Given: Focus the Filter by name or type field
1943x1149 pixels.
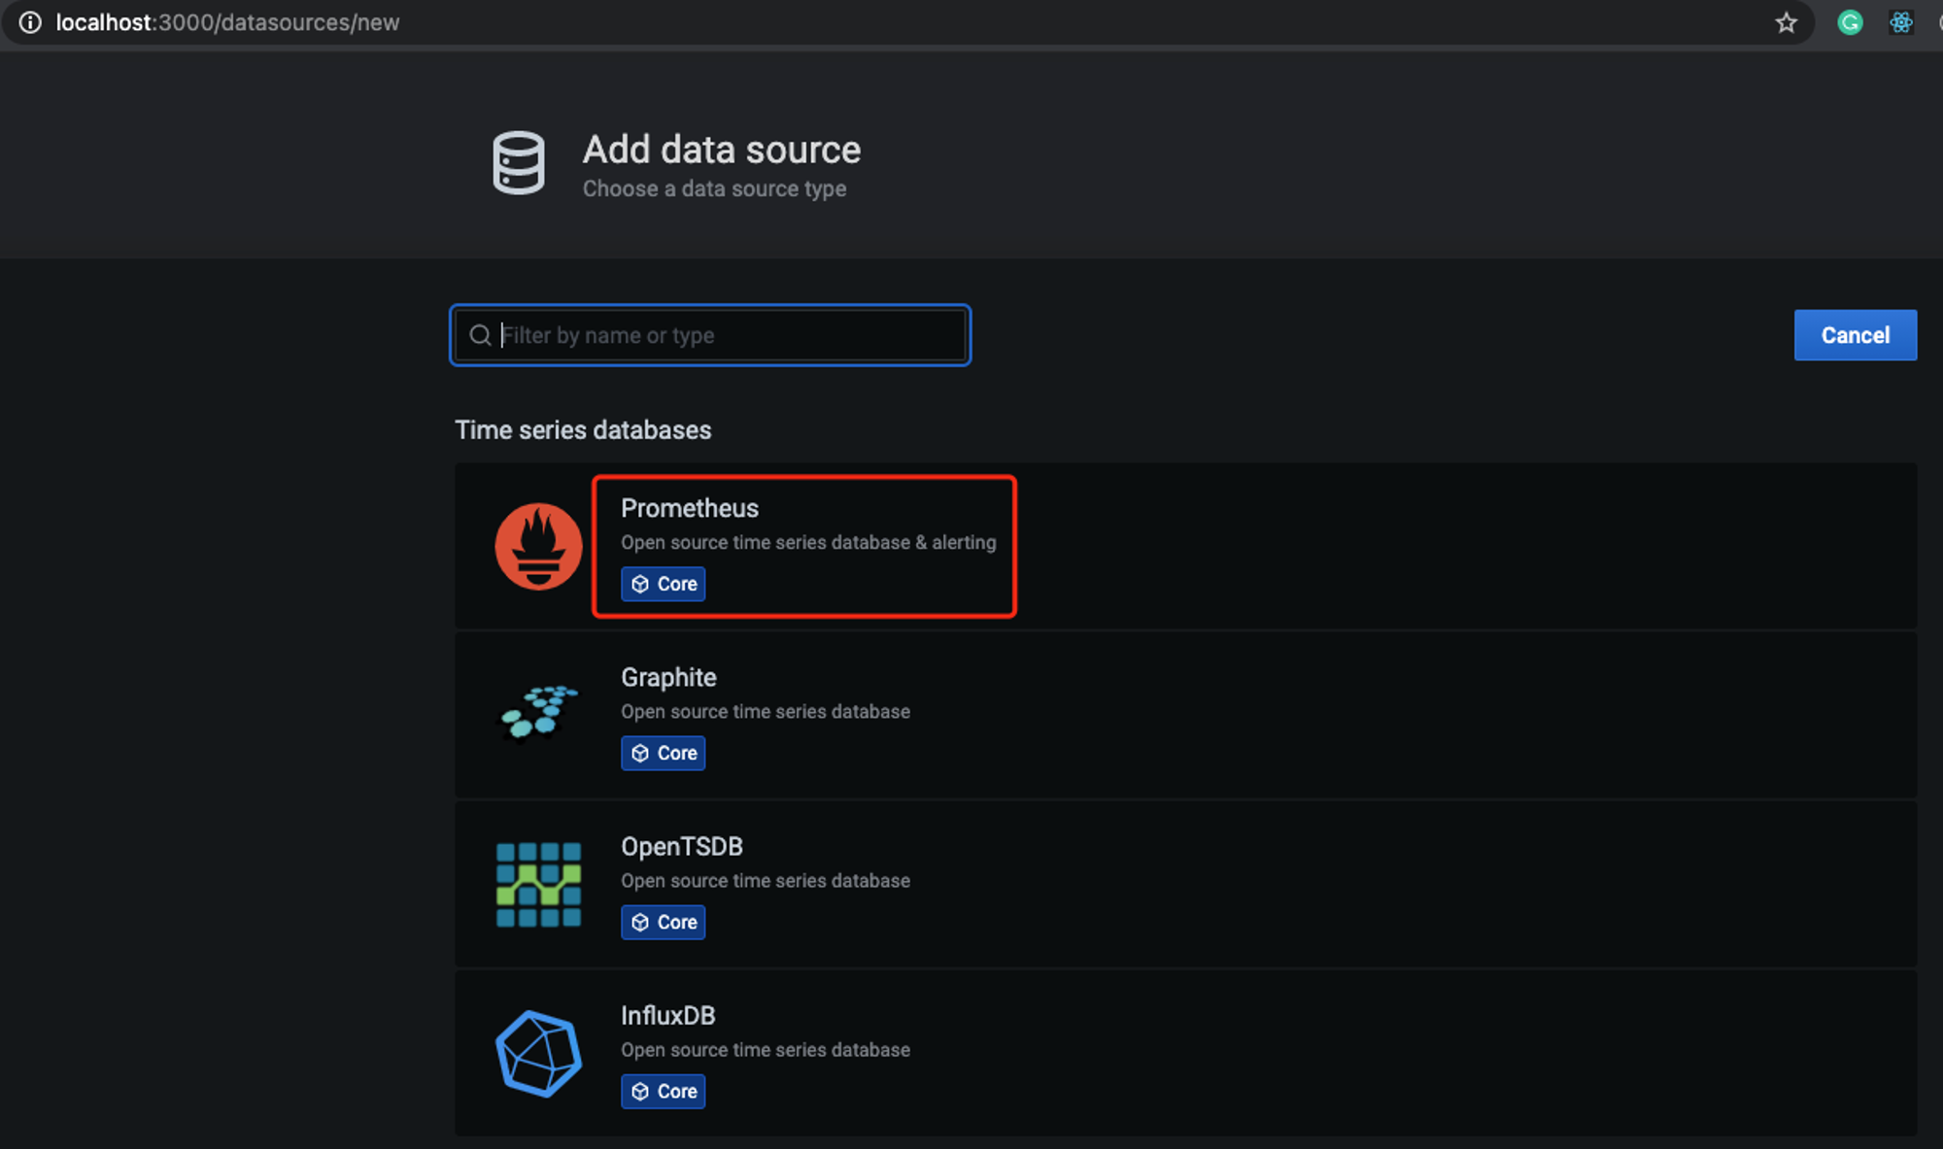Looking at the screenshot, I should [710, 335].
